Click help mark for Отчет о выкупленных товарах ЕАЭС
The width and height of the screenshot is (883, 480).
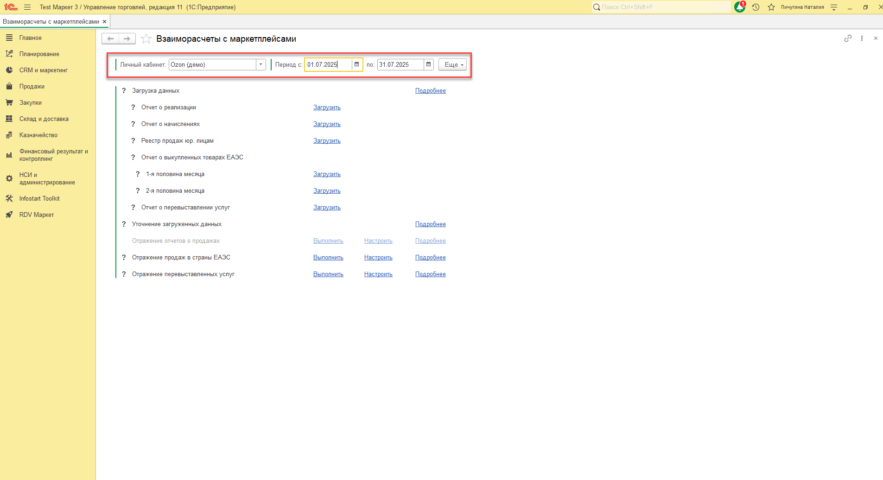(x=133, y=158)
